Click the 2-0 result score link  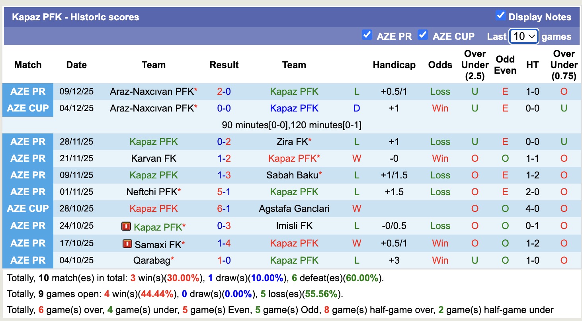(224, 92)
